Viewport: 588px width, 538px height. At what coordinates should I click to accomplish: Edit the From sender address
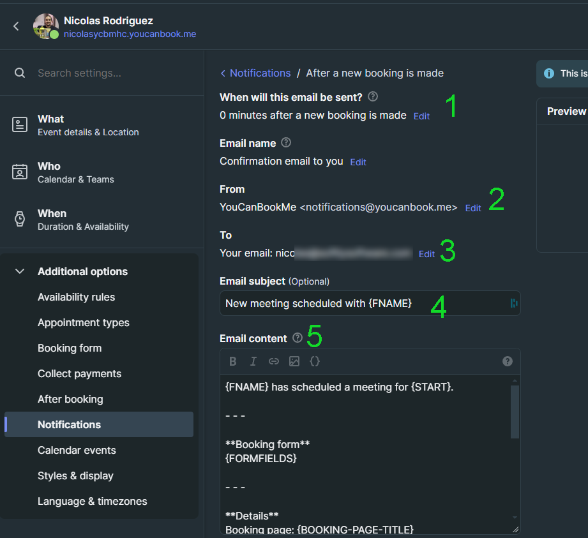tap(473, 208)
